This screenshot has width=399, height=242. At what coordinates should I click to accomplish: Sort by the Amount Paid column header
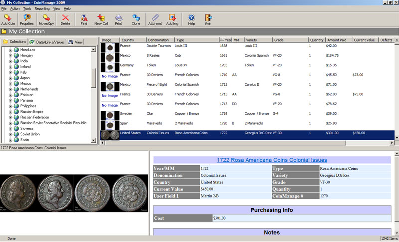coord(339,40)
